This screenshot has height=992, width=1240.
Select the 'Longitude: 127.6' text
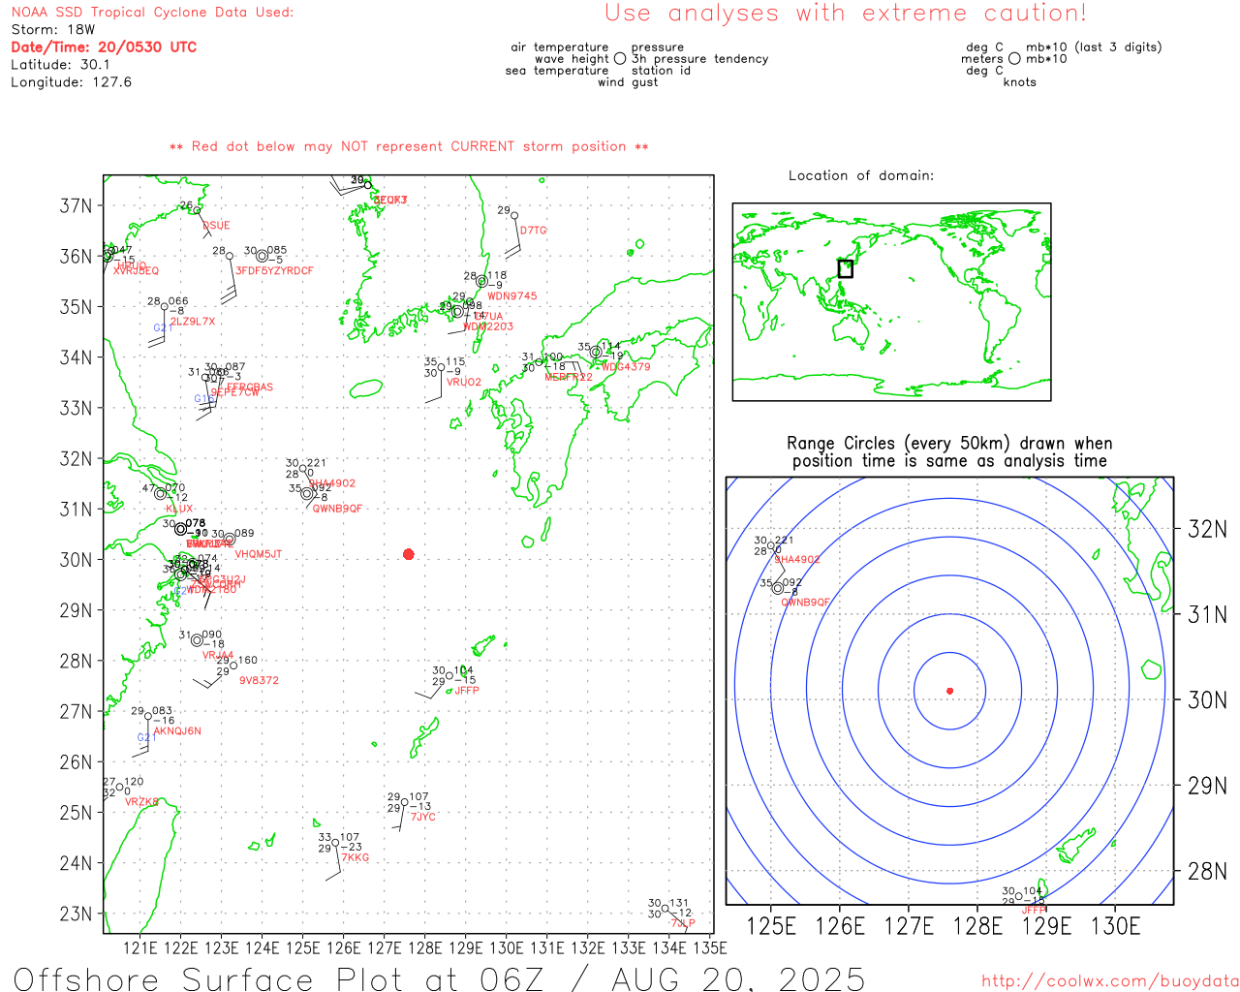pyautogui.click(x=71, y=81)
